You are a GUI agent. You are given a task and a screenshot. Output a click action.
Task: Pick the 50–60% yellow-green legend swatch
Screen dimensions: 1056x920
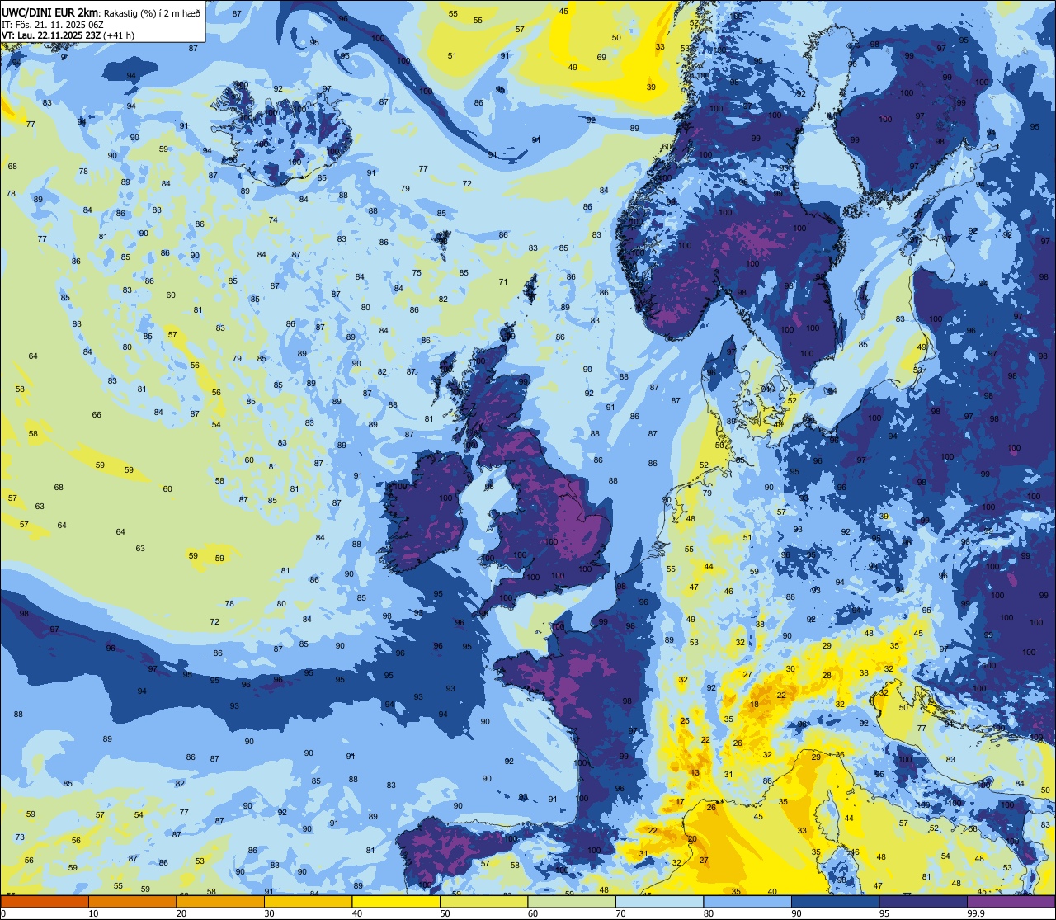[483, 901]
